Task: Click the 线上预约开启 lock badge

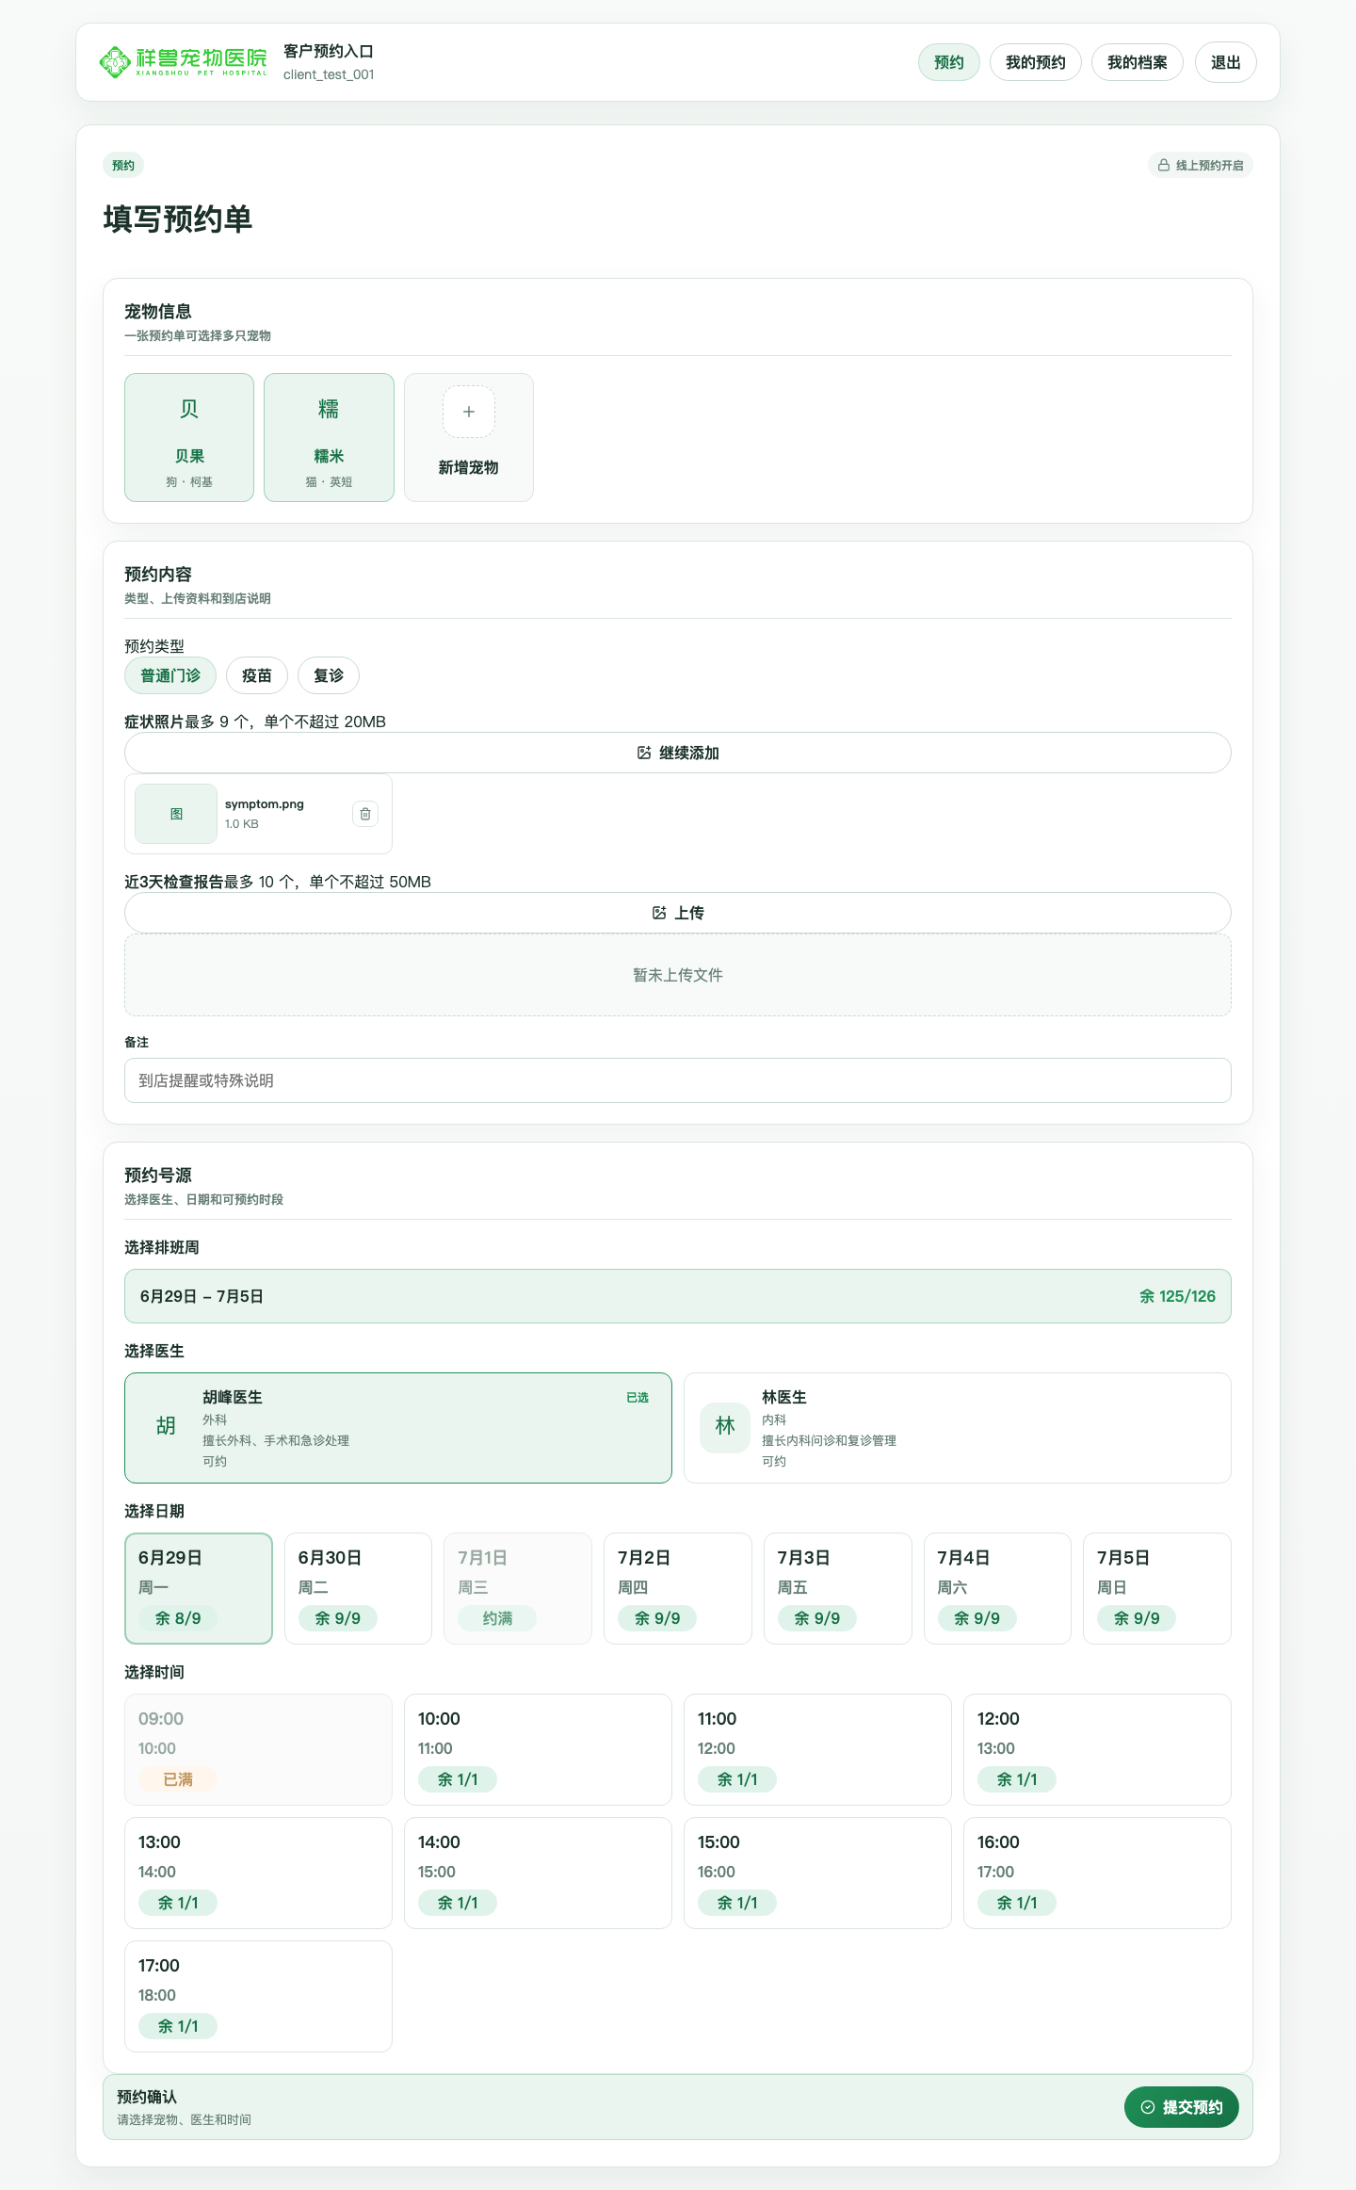Action: click(x=1200, y=165)
